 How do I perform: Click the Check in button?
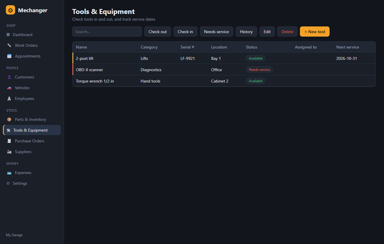point(185,32)
